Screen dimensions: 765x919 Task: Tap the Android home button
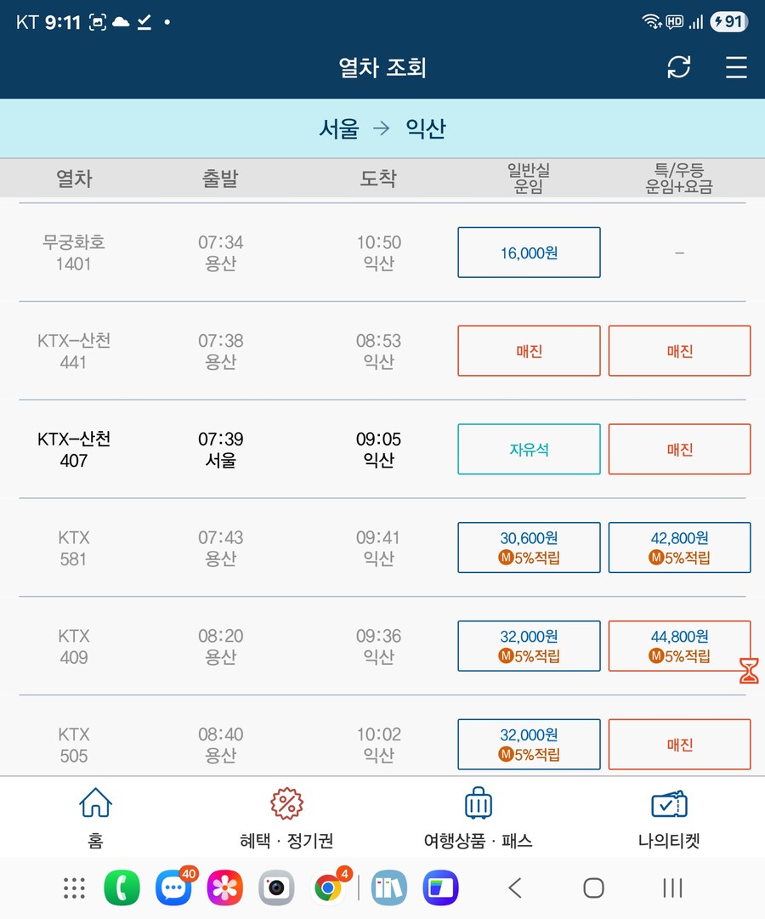tap(594, 888)
